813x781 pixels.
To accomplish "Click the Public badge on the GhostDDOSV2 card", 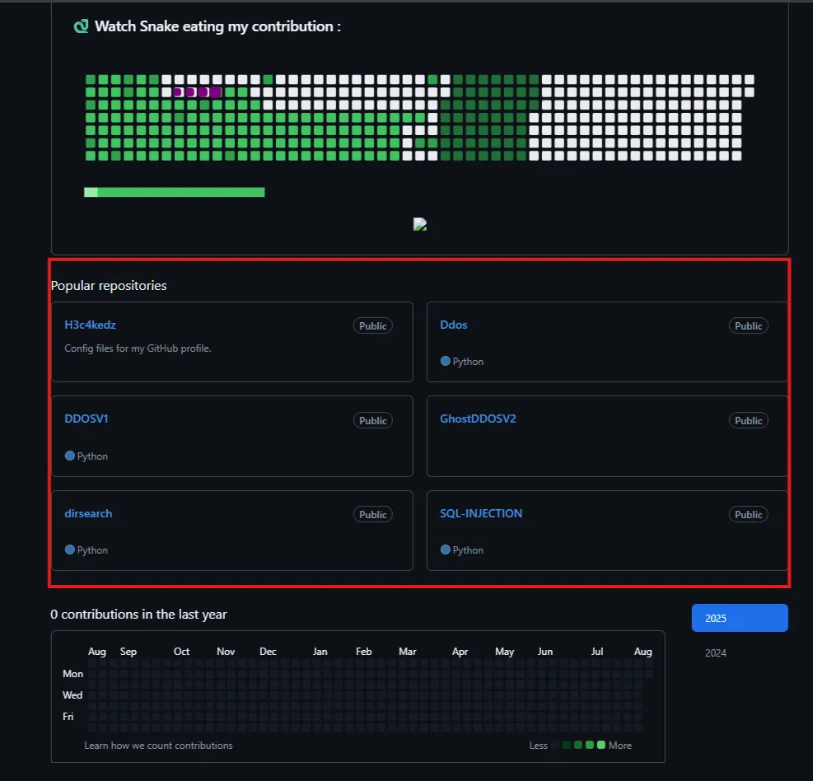I will [x=748, y=421].
